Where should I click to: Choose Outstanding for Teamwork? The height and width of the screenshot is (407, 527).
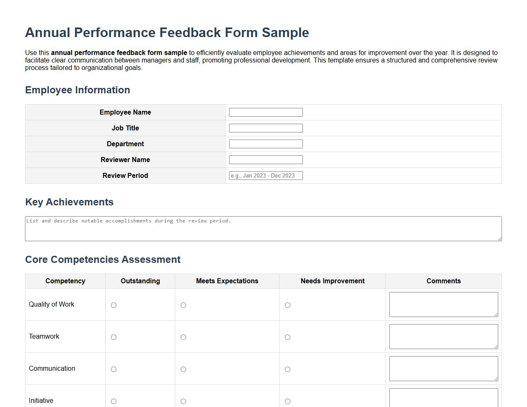113,337
